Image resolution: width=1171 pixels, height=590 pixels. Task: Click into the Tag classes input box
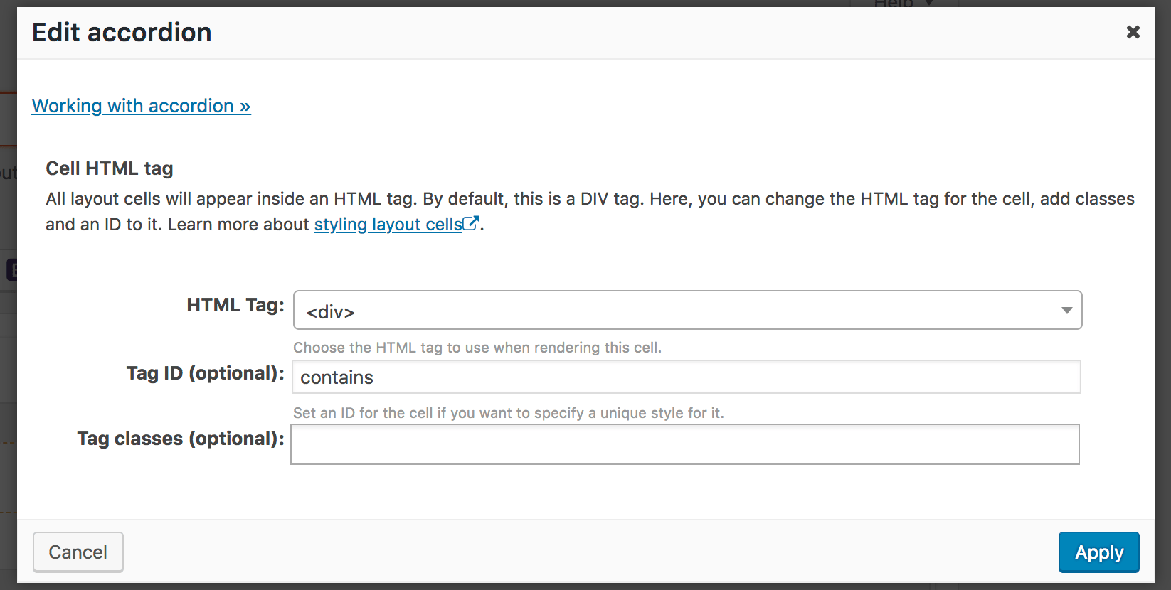(x=684, y=444)
